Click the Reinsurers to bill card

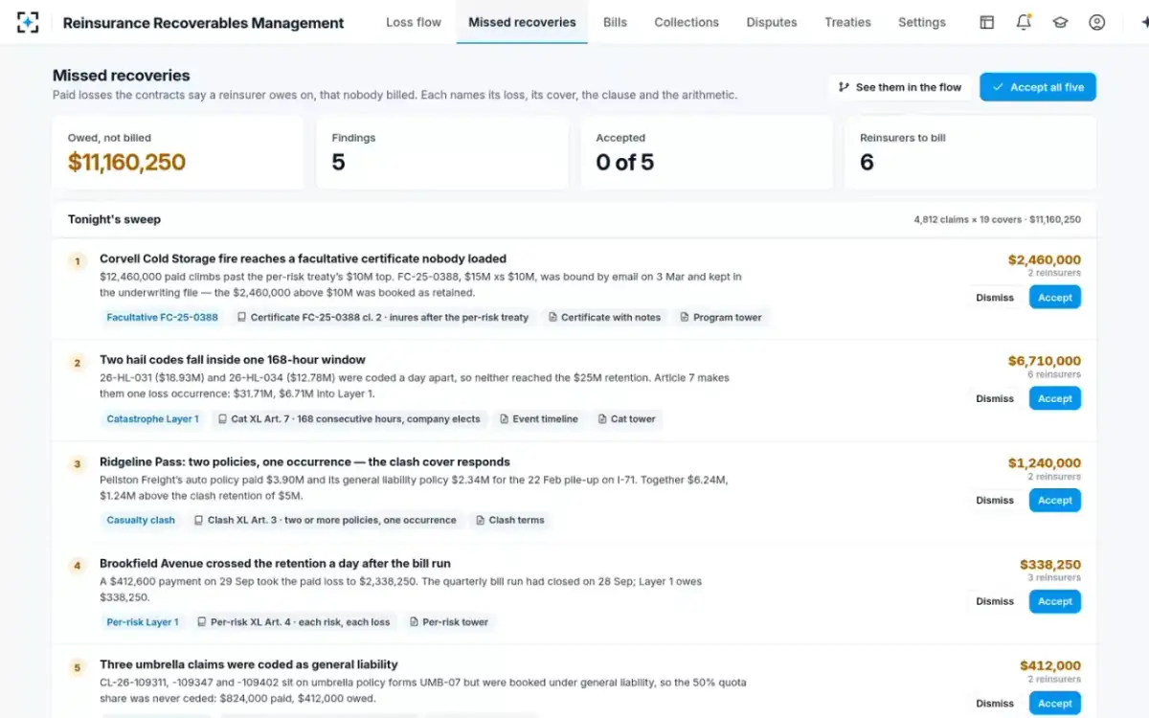coord(970,153)
